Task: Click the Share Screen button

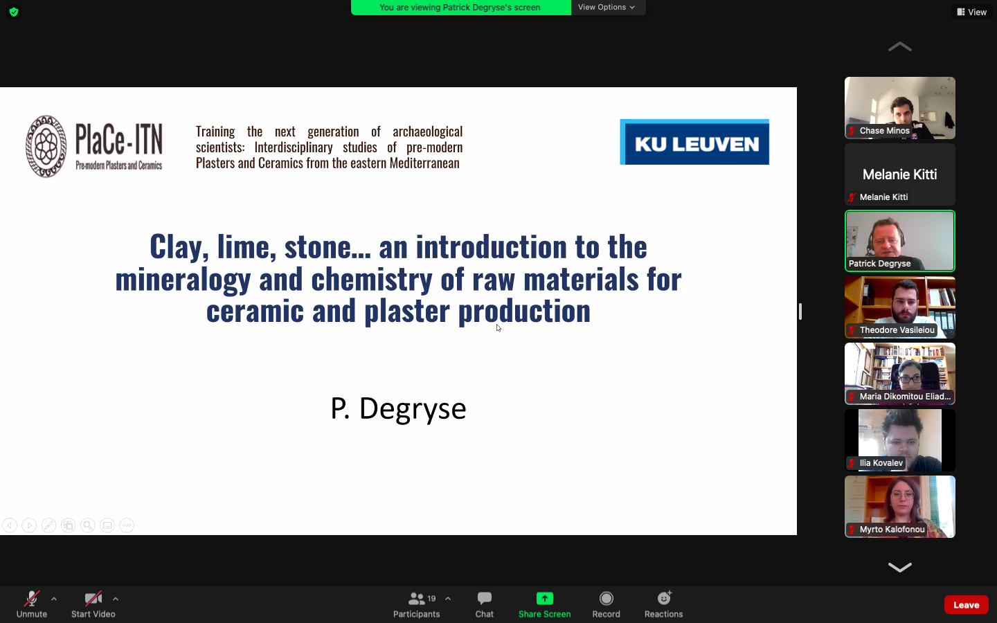Action: click(545, 604)
